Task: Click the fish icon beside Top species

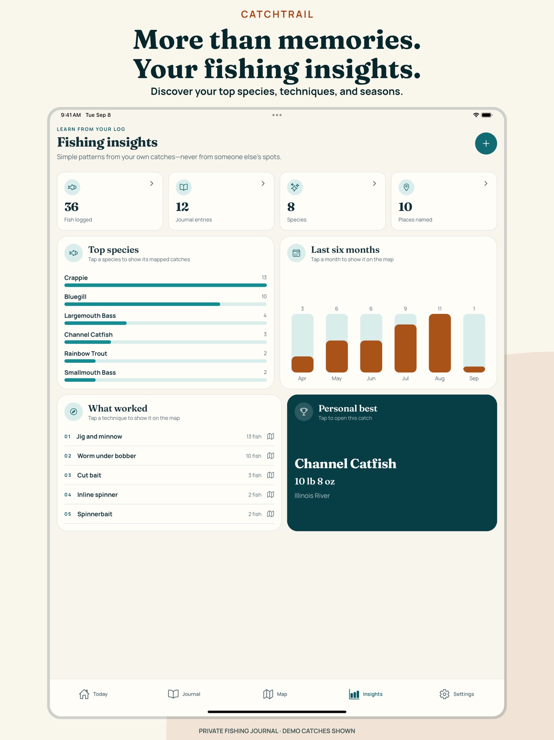Action: pos(73,253)
